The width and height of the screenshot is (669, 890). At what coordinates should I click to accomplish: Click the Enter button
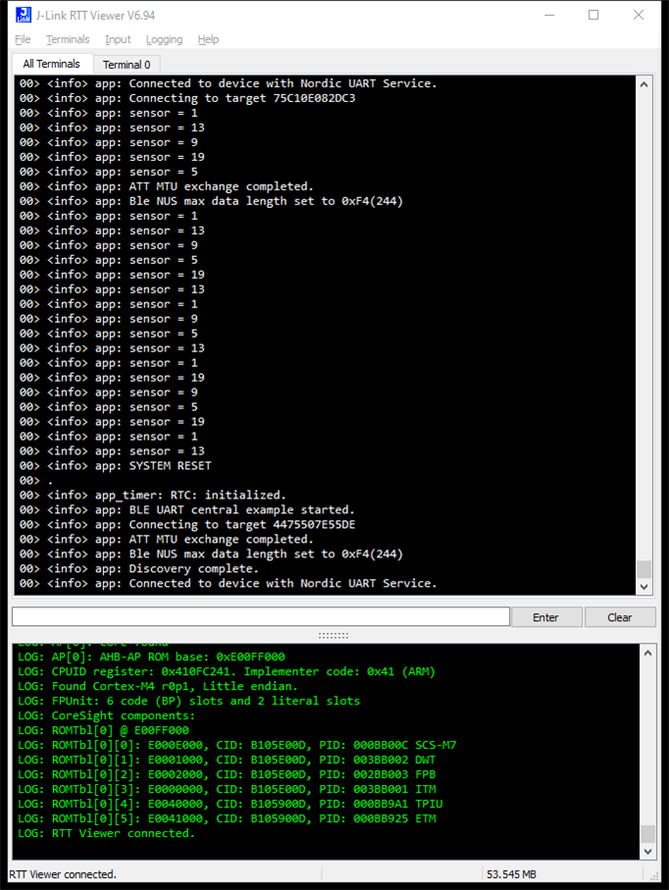pyautogui.click(x=545, y=617)
